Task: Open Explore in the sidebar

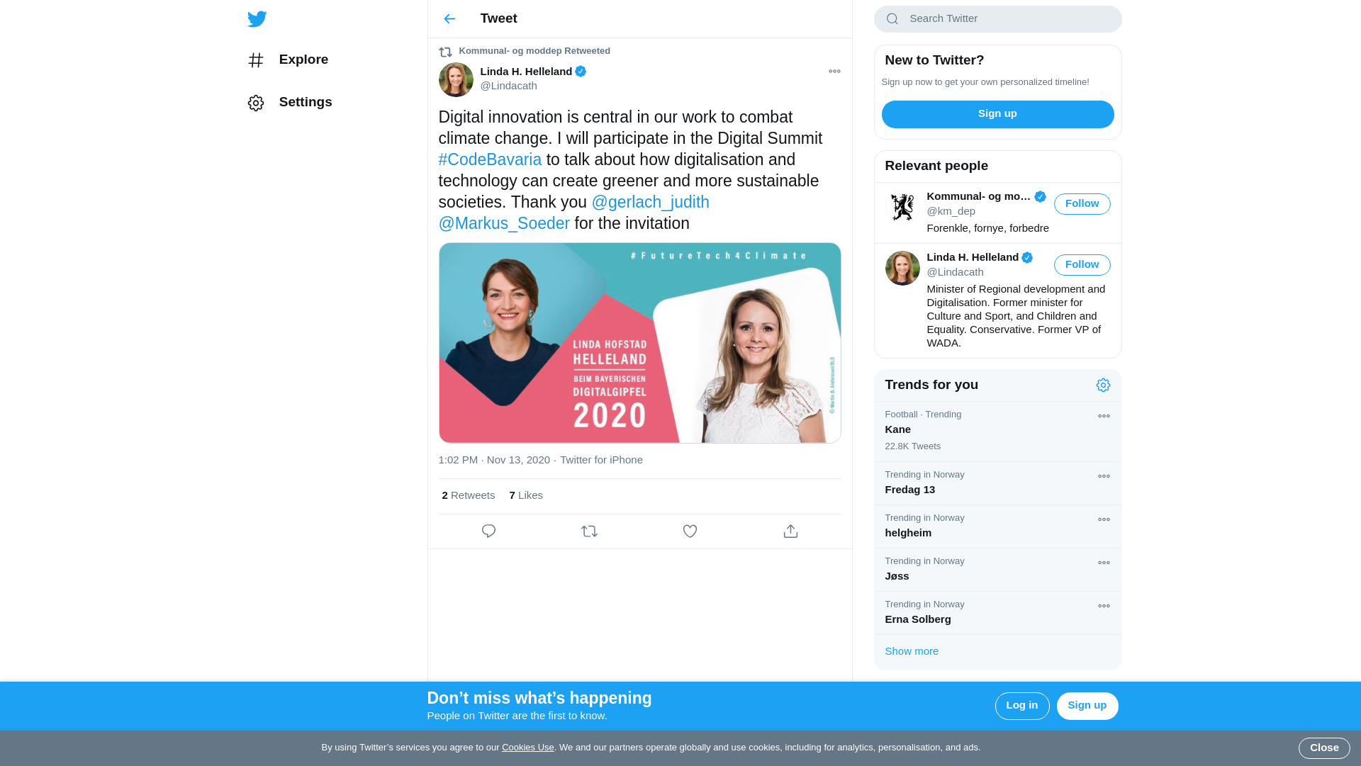Action: [288, 60]
